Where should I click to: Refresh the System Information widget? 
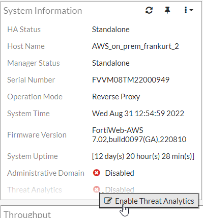149,10
